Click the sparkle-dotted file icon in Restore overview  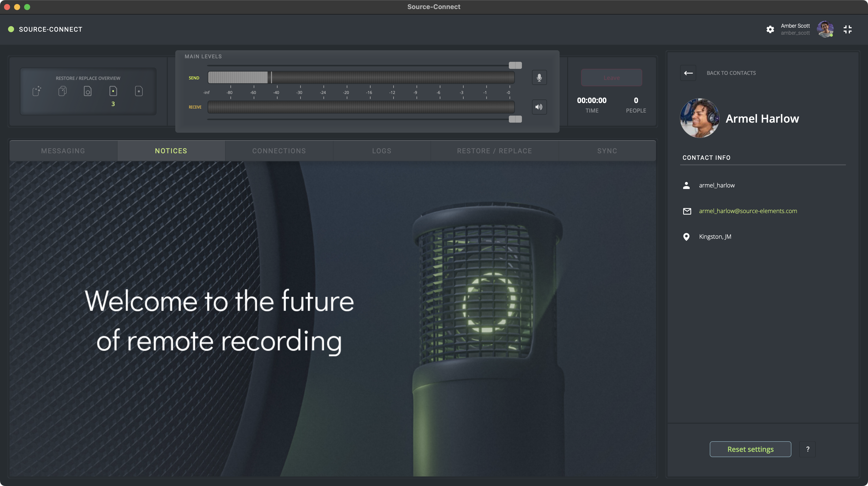37,91
